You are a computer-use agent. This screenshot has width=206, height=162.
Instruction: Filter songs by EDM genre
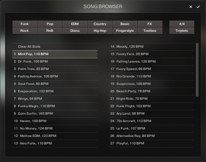pyautogui.click(x=75, y=24)
